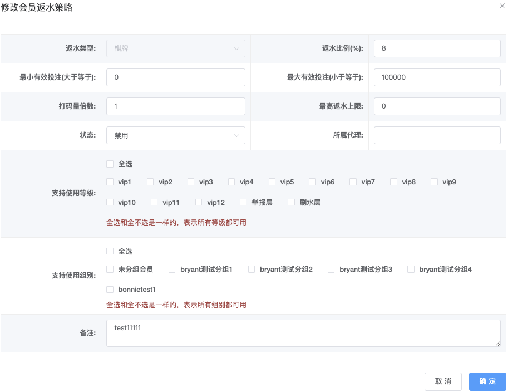Tick the vip1 checkbox

pyautogui.click(x=110, y=182)
